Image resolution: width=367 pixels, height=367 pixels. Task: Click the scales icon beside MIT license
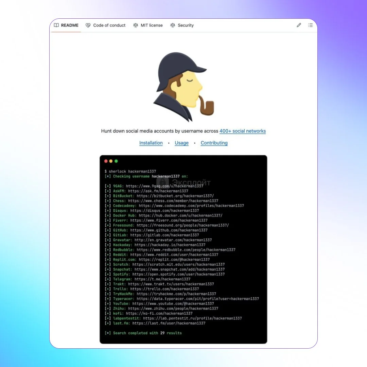click(135, 25)
